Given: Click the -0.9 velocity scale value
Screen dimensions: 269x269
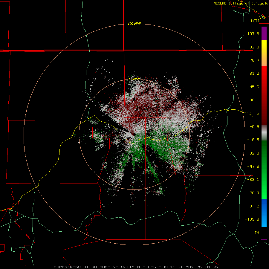Looking at the screenshot, I should [254, 127].
